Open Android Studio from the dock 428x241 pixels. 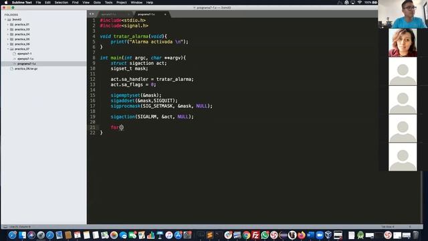pyautogui.click(x=360, y=235)
